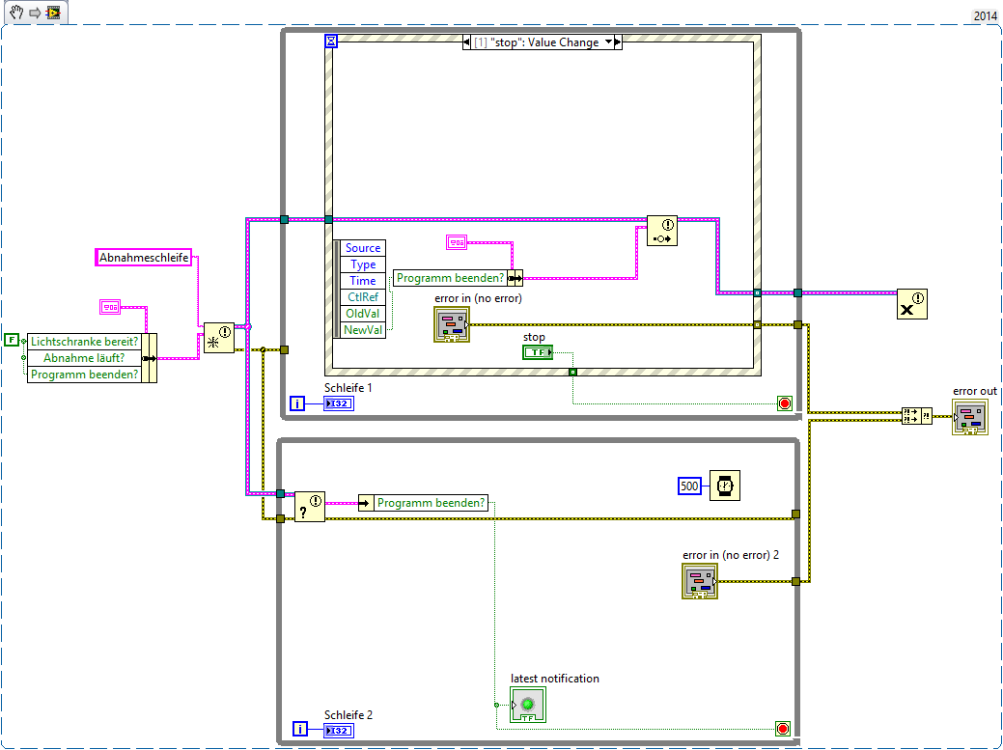Viewport: 1003px width, 750px height.
Task: Click the Schleife 2 label
Action: click(x=348, y=715)
